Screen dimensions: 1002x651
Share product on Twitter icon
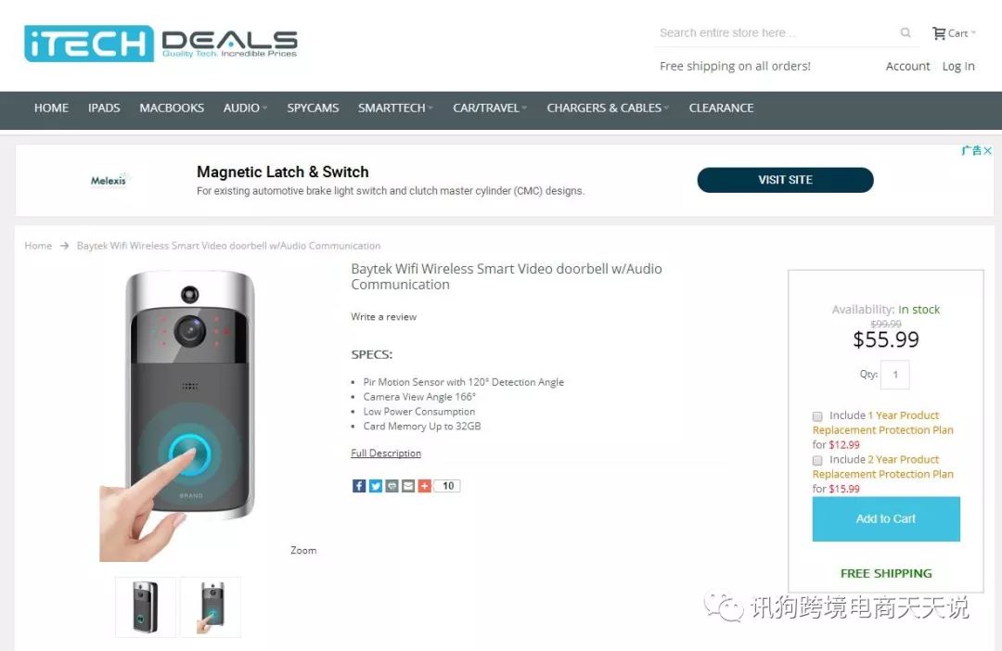[x=375, y=486]
